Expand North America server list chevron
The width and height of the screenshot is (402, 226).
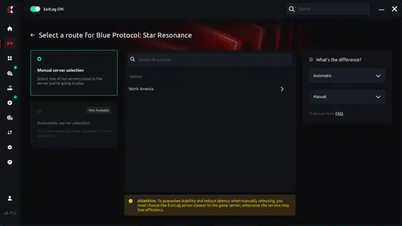point(282,89)
